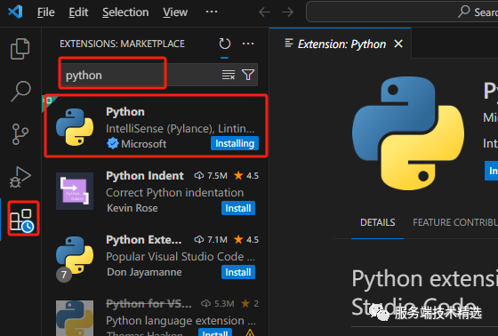This screenshot has height=336, width=498.
Task: Refresh the extensions marketplace list
Action: 224,44
